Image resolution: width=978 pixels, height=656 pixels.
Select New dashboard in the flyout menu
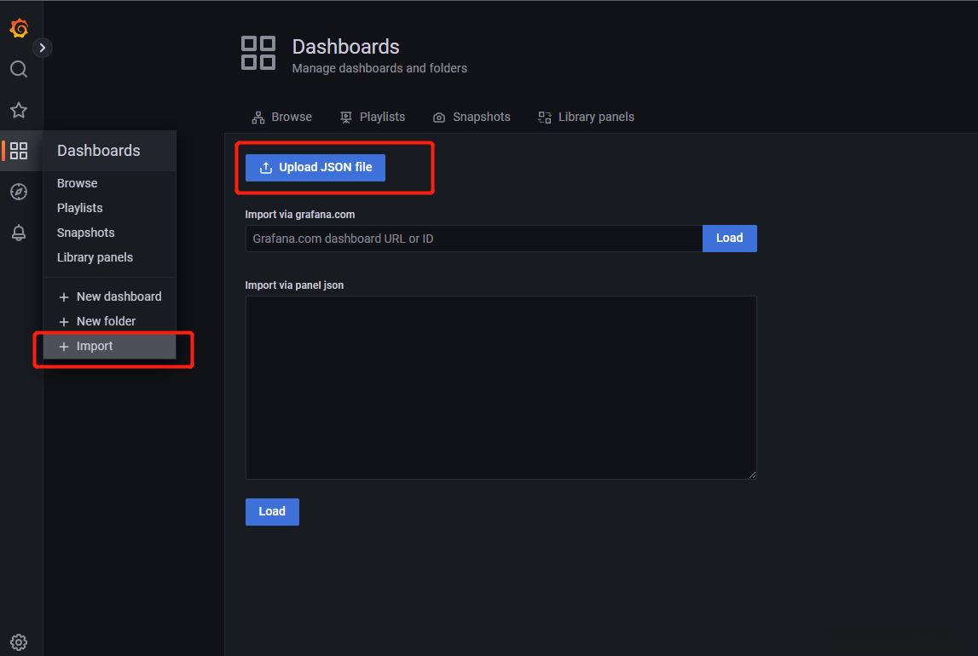point(110,296)
